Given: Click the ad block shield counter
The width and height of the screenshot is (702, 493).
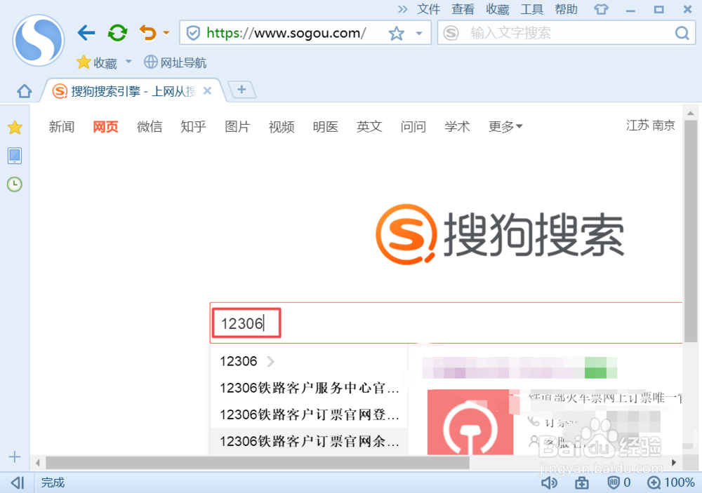Looking at the screenshot, I should (x=618, y=482).
